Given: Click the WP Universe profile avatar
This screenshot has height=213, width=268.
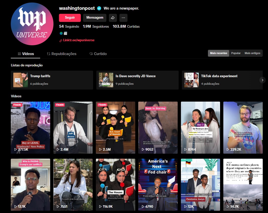Looking at the screenshot, I should click(32, 24).
